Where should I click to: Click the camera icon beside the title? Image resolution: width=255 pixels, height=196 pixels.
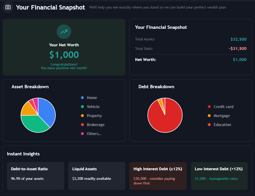8,7
